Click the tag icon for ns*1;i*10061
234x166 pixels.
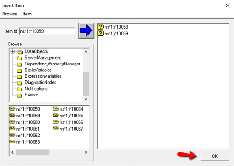[12, 128]
